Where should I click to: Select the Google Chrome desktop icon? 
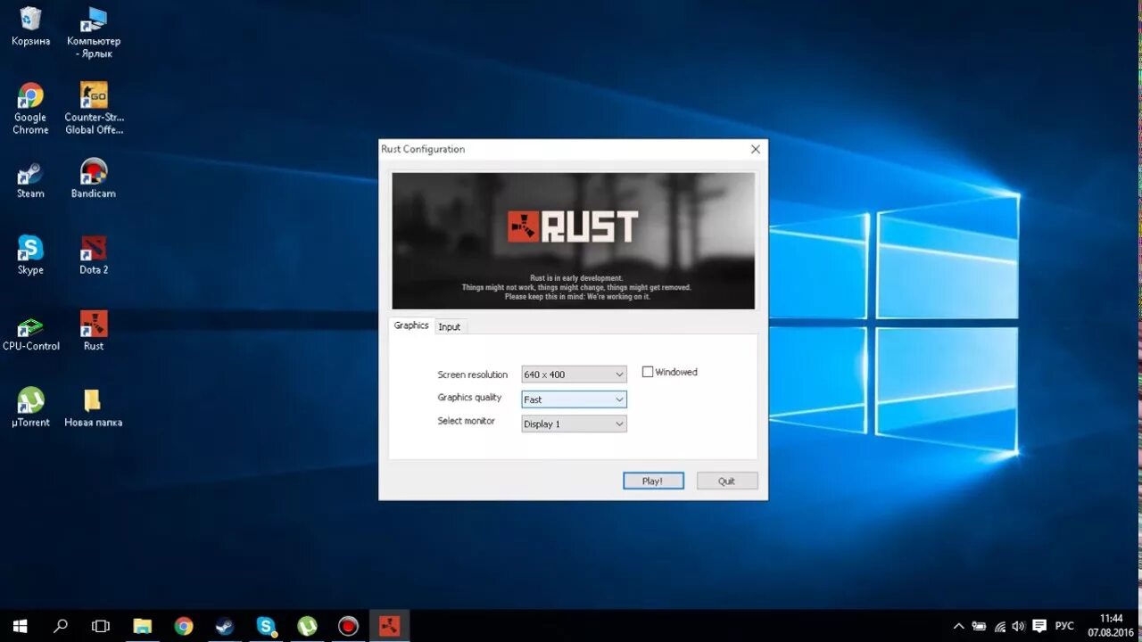[x=30, y=109]
